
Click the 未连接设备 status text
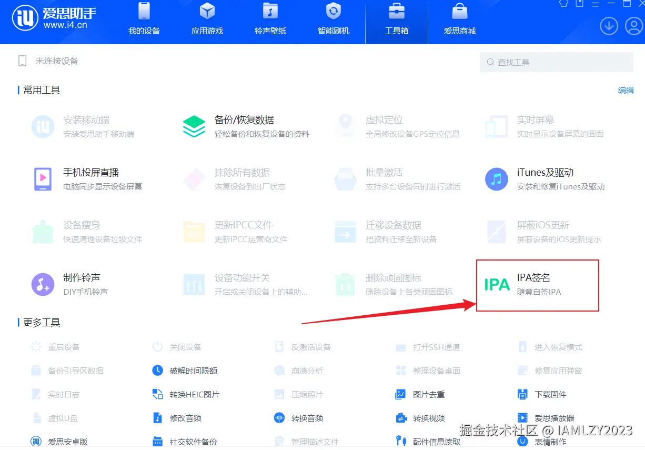57,61
